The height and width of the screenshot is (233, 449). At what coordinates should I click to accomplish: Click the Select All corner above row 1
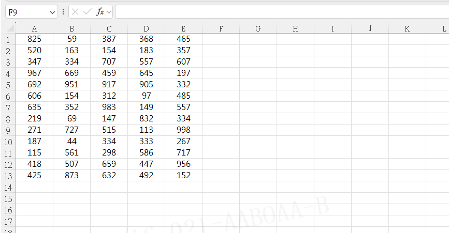tap(8, 29)
